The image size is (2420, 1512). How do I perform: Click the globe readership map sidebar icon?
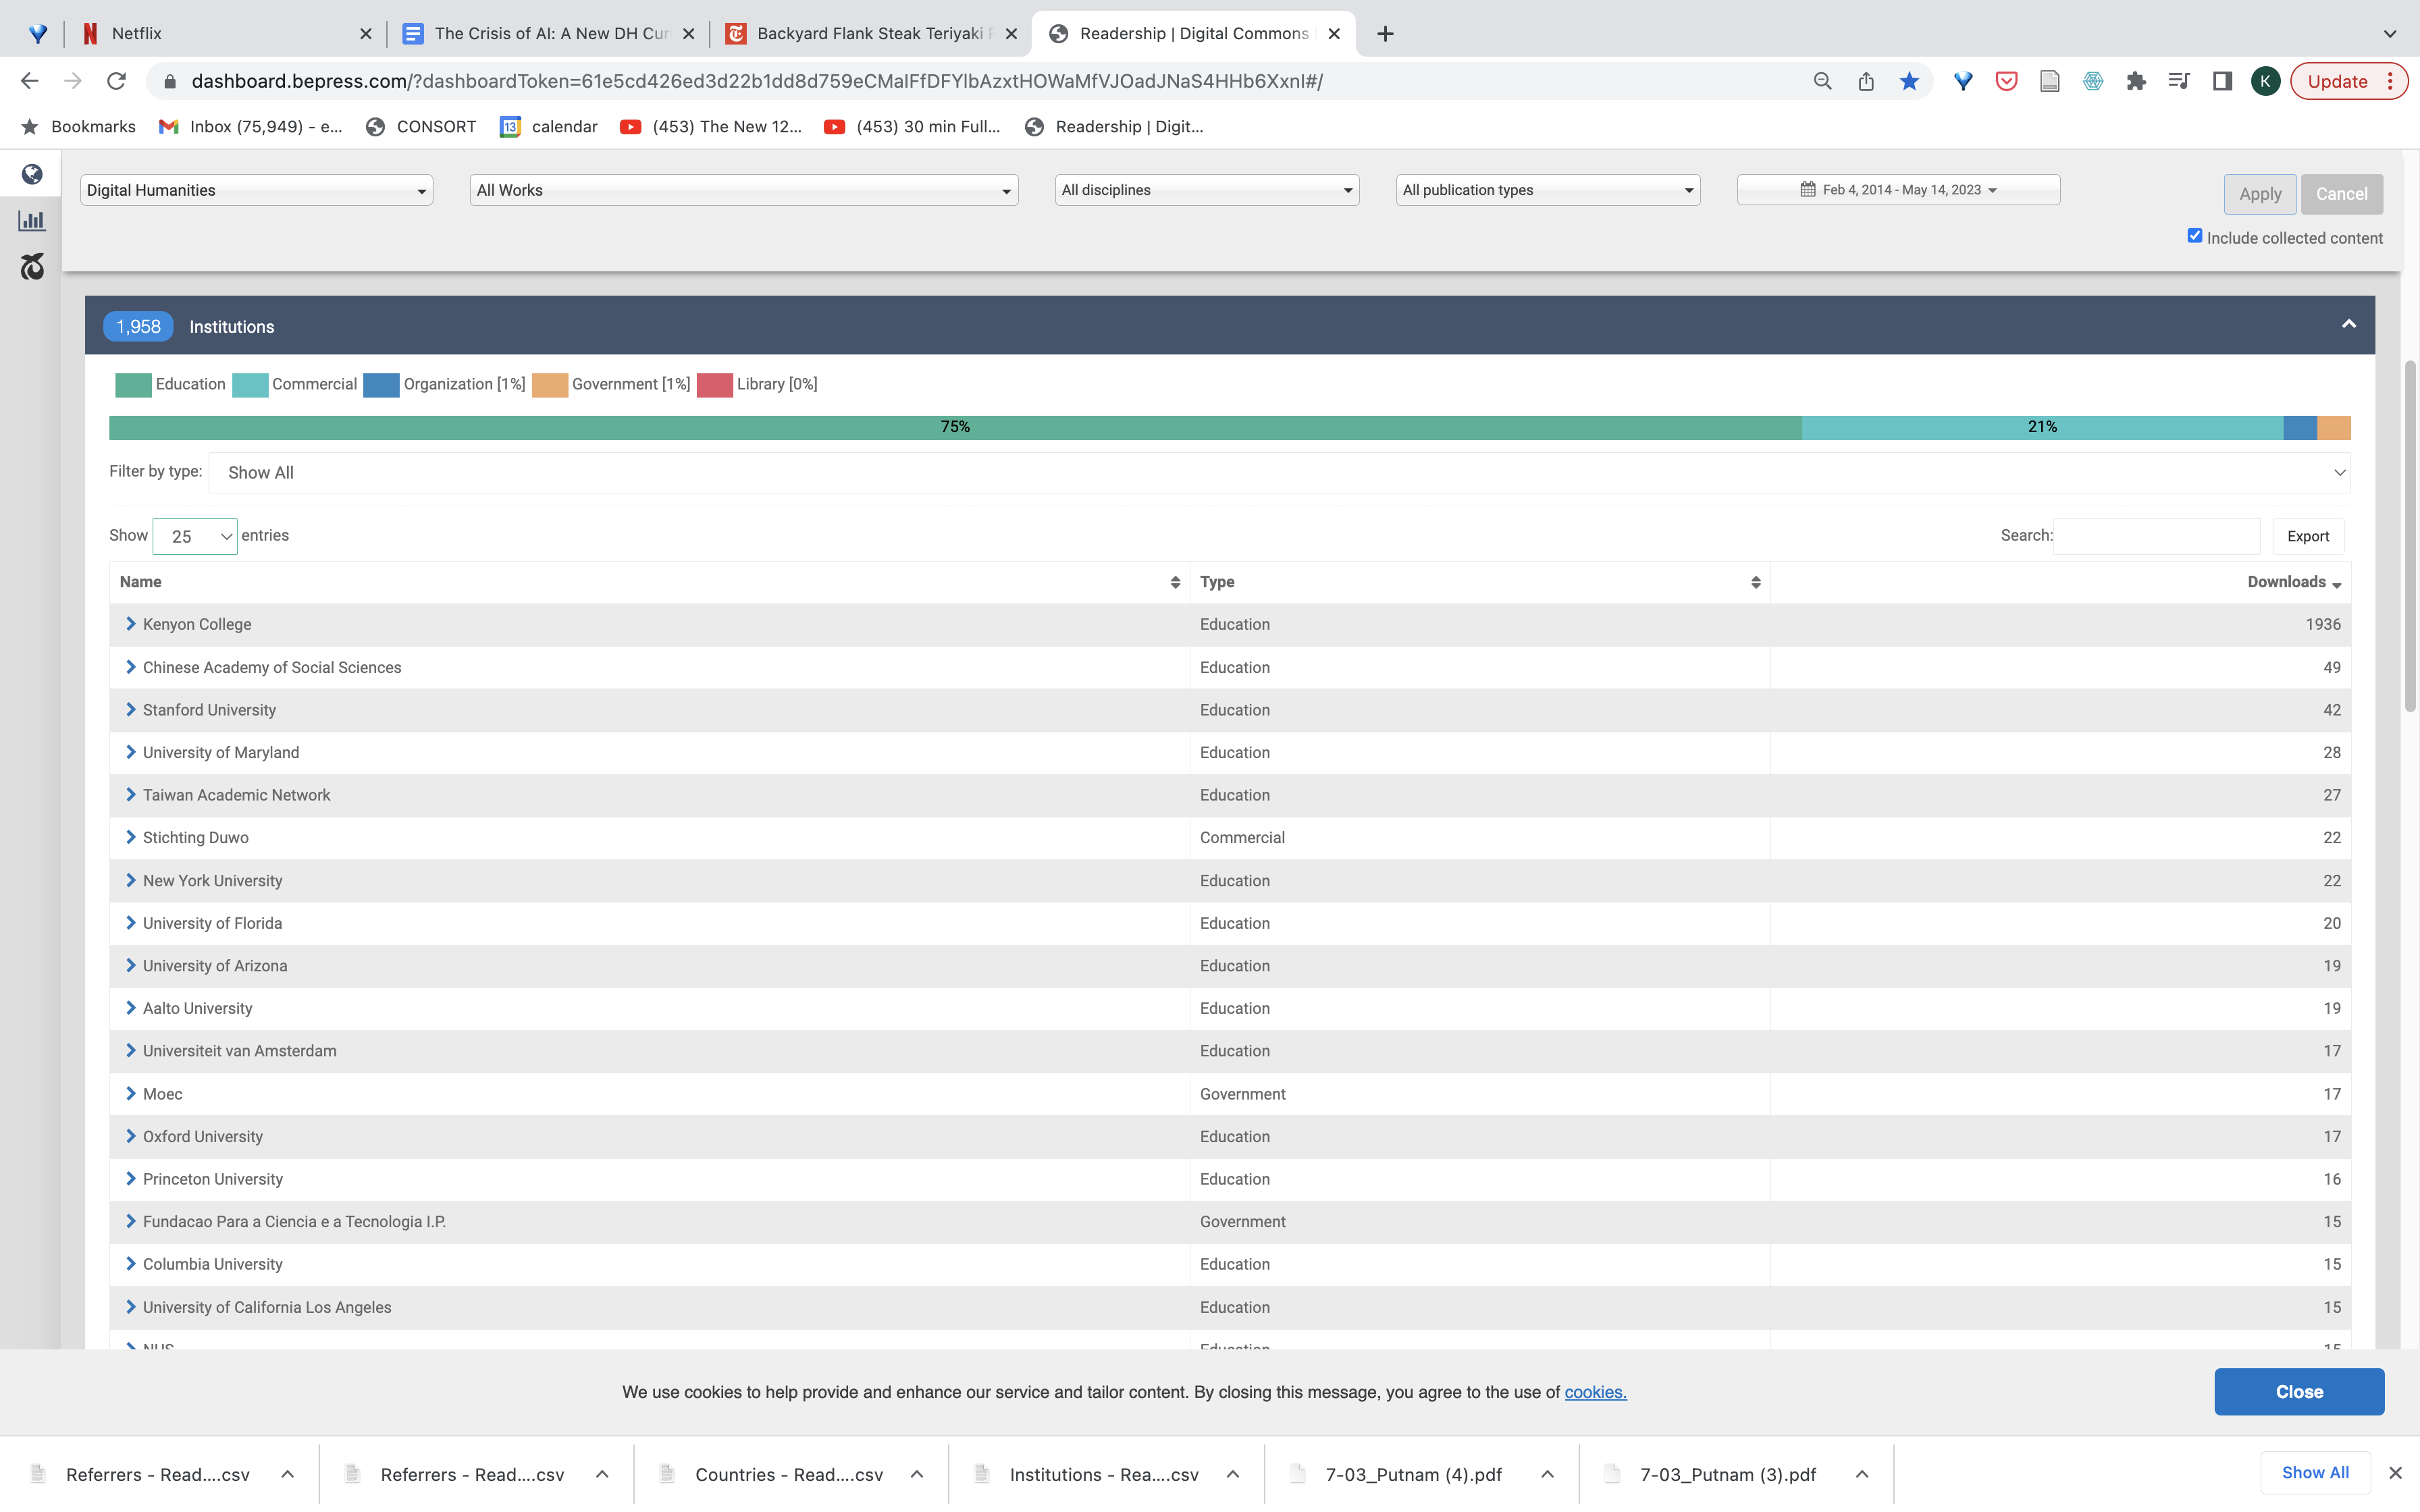pos(32,175)
